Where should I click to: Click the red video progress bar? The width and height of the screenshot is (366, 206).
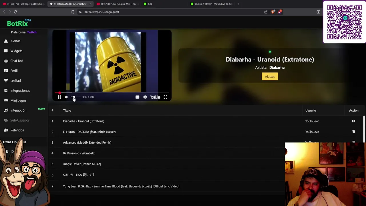tap(112, 93)
